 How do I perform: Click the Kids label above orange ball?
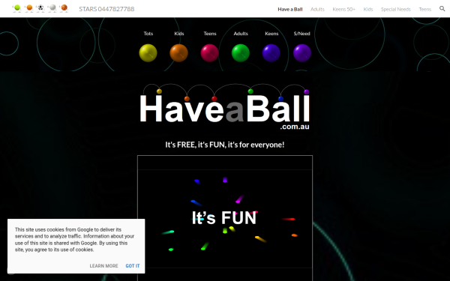[x=179, y=34]
